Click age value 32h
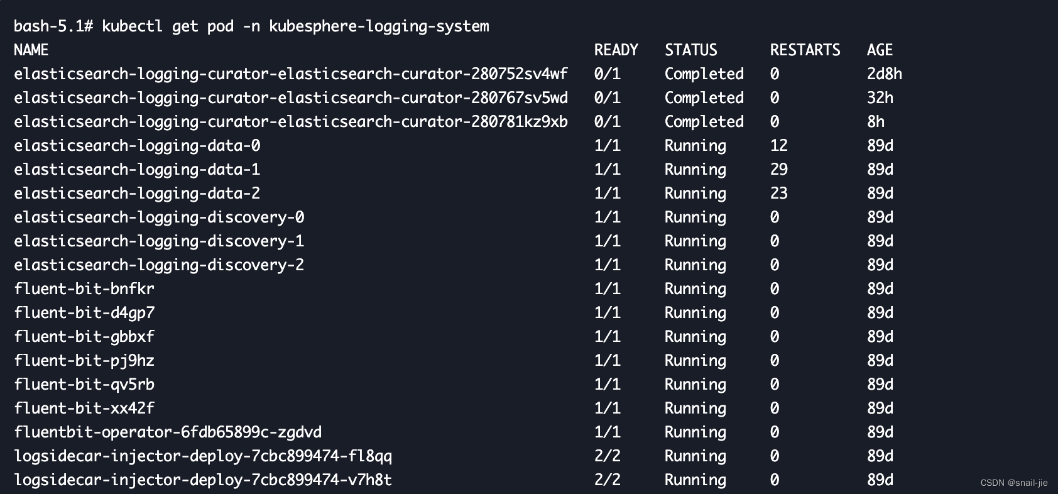The height and width of the screenshot is (494, 1058). (x=880, y=98)
